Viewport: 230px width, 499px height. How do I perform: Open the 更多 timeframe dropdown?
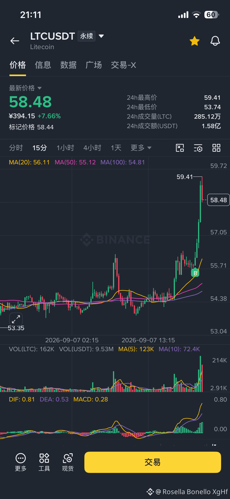141,148
